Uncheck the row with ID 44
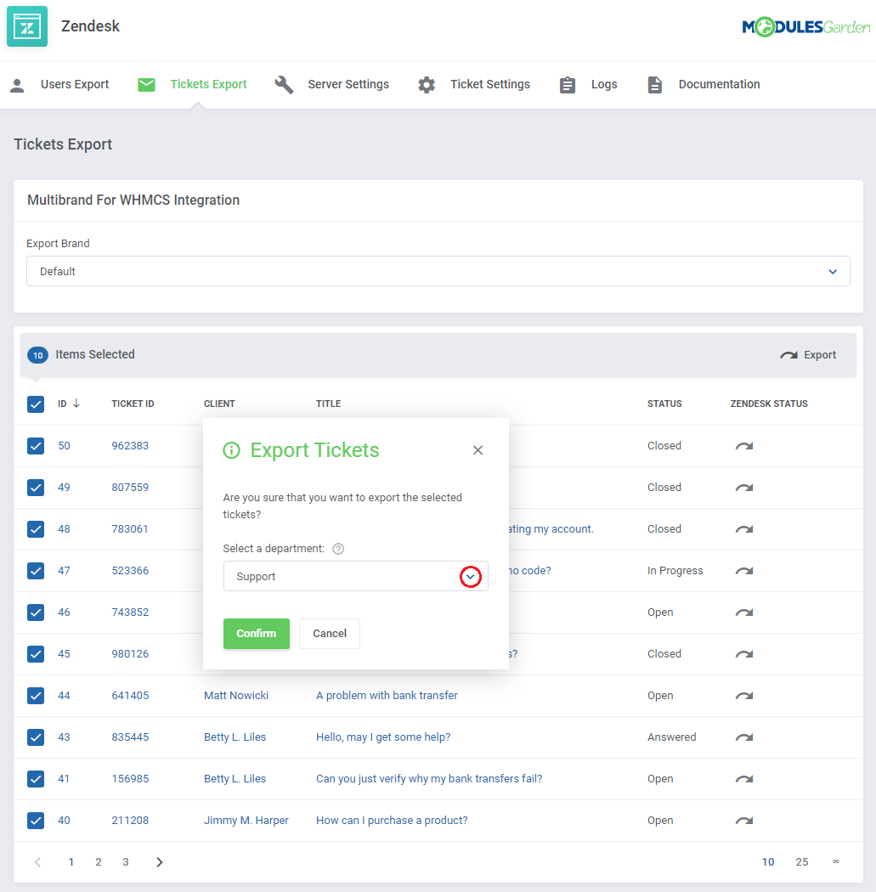This screenshot has width=876, height=892. click(36, 696)
